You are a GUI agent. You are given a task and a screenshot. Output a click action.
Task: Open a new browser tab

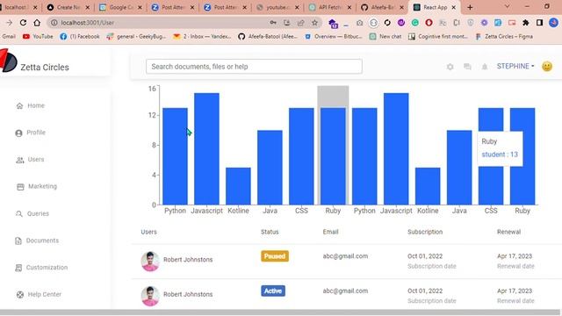(470, 7)
